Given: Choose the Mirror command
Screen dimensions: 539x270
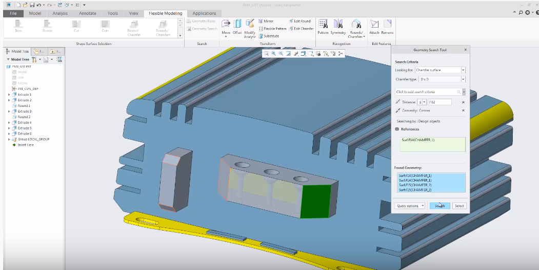Looking at the screenshot, I should [x=266, y=21].
